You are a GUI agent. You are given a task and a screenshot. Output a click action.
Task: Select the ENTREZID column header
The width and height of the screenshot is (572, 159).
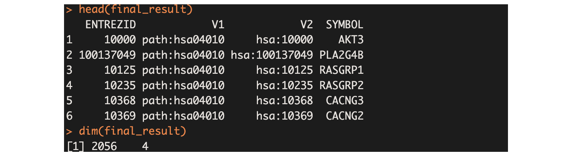tap(110, 24)
